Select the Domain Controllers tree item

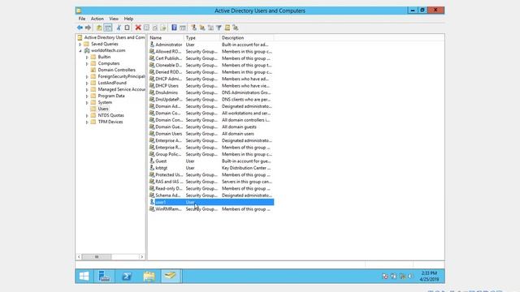click(x=116, y=70)
